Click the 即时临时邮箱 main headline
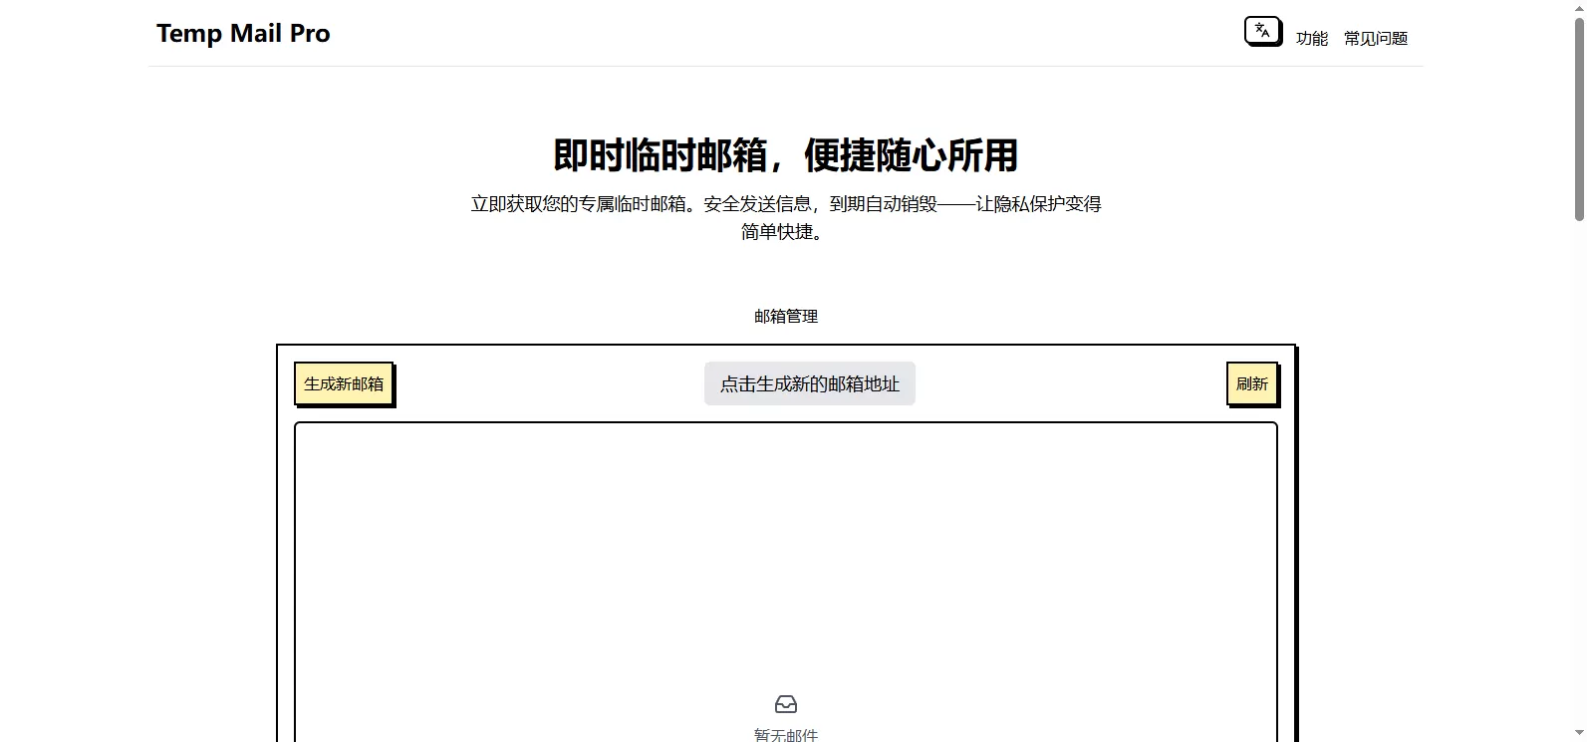 (x=660, y=156)
